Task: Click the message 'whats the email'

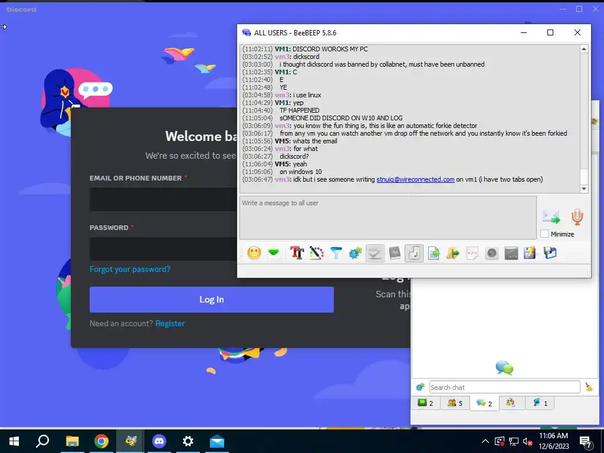Action: pos(315,141)
